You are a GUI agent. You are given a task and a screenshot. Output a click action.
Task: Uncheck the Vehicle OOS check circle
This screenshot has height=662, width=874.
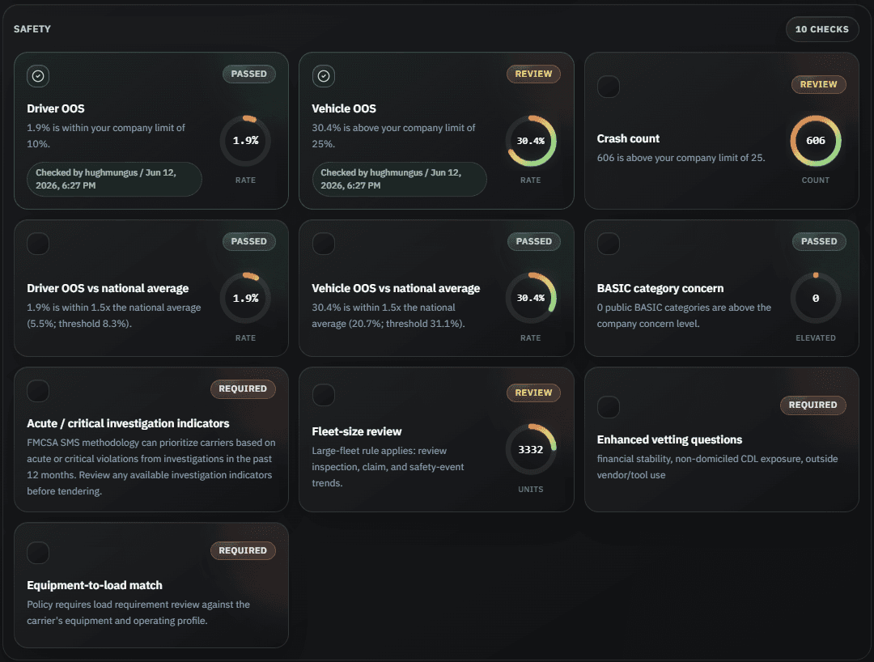point(323,76)
